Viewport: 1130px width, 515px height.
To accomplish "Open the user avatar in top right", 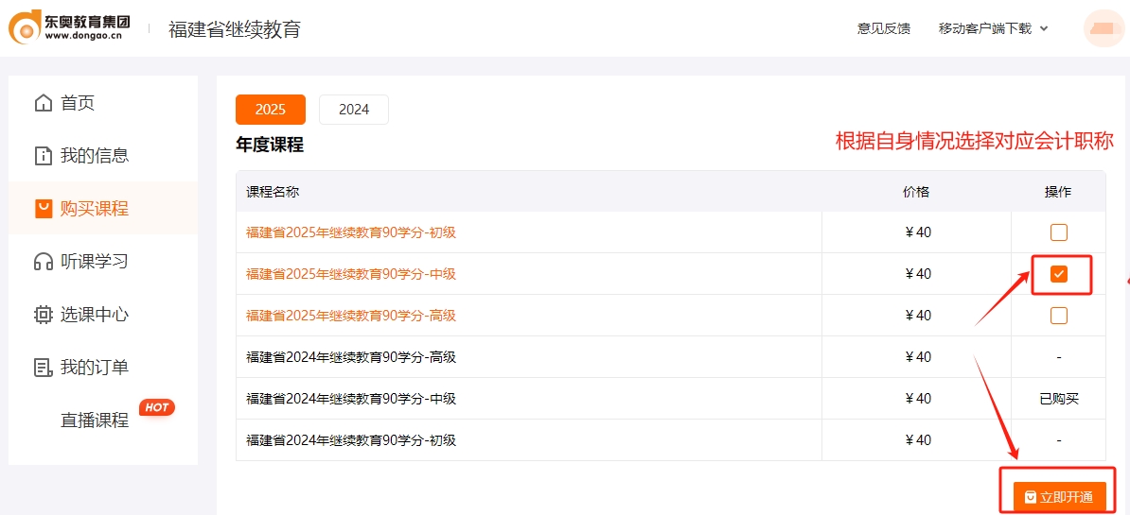I will 1104,28.
